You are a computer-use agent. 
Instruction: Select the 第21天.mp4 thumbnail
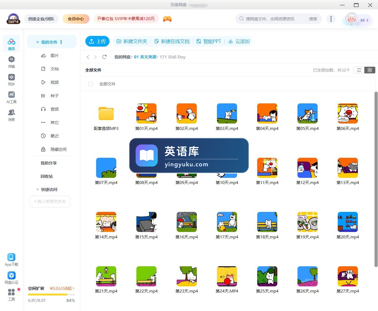coord(106,276)
